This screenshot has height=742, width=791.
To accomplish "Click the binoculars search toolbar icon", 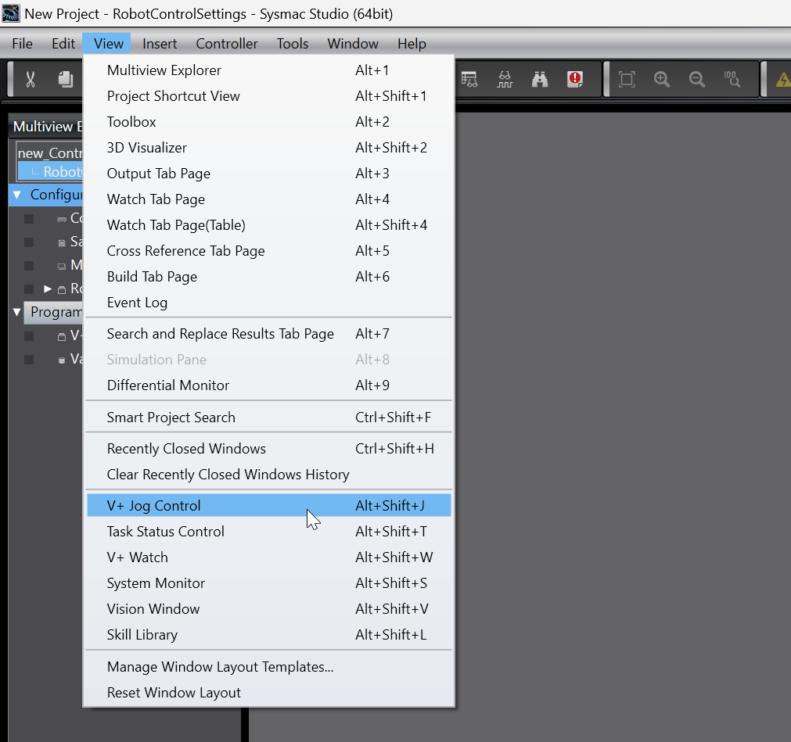I will click(x=540, y=79).
